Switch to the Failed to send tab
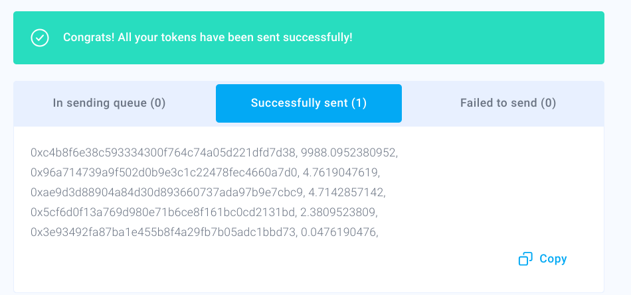631x295 pixels. point(508,103)
